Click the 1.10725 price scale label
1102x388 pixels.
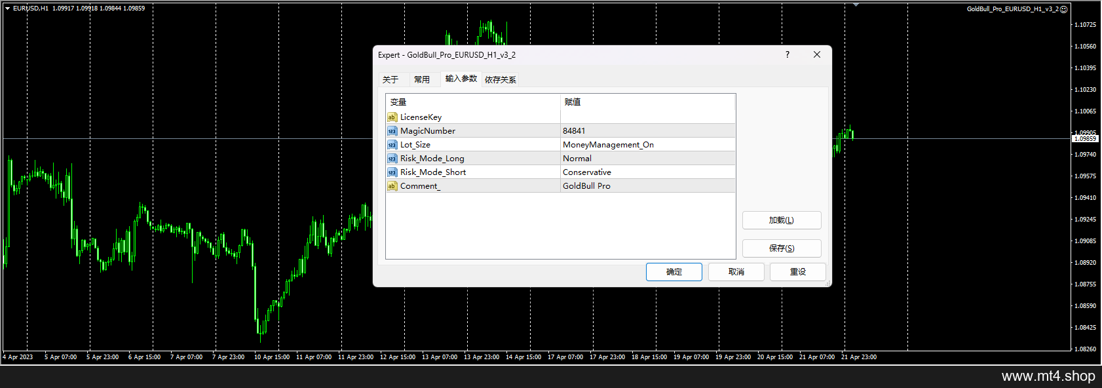pos(1085,25)
